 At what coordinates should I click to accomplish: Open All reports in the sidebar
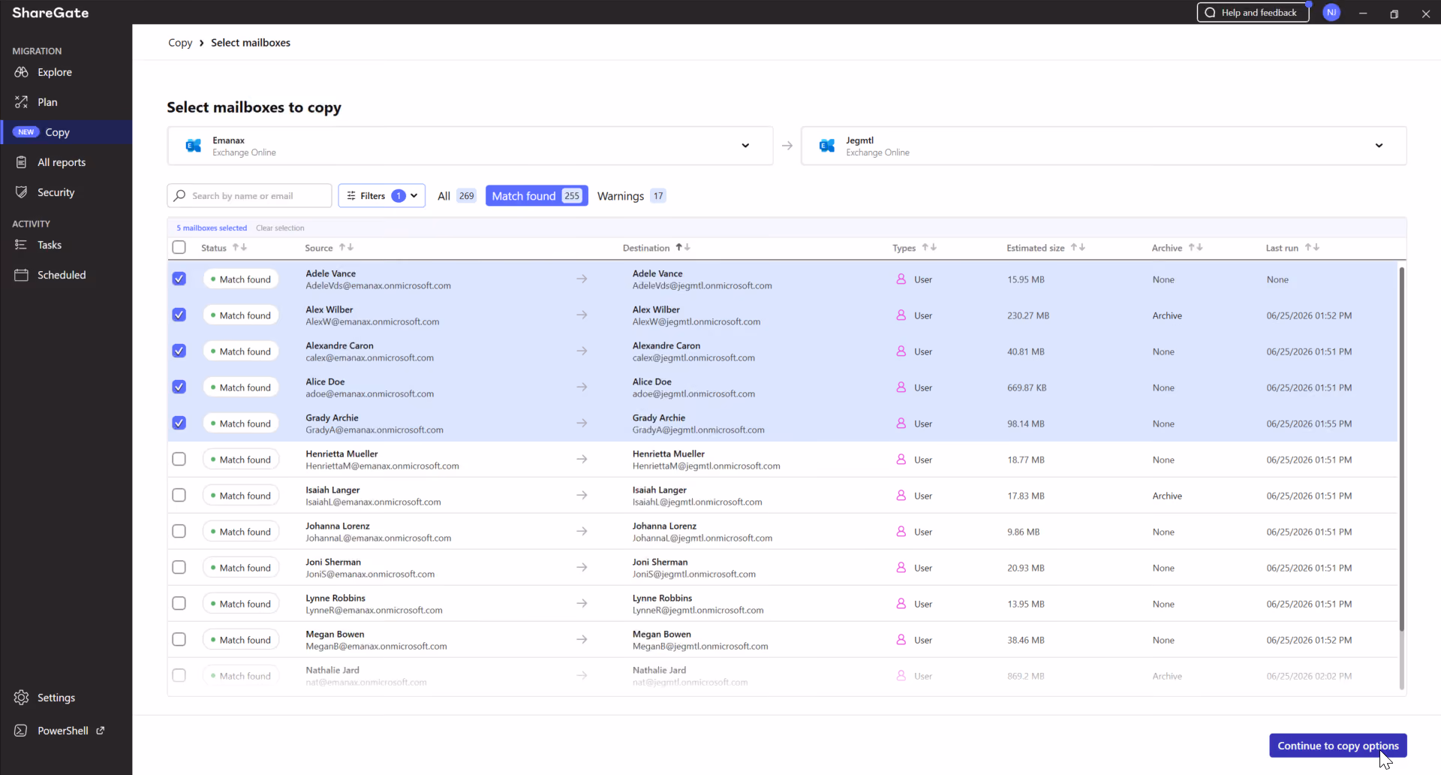pos(62,162)
